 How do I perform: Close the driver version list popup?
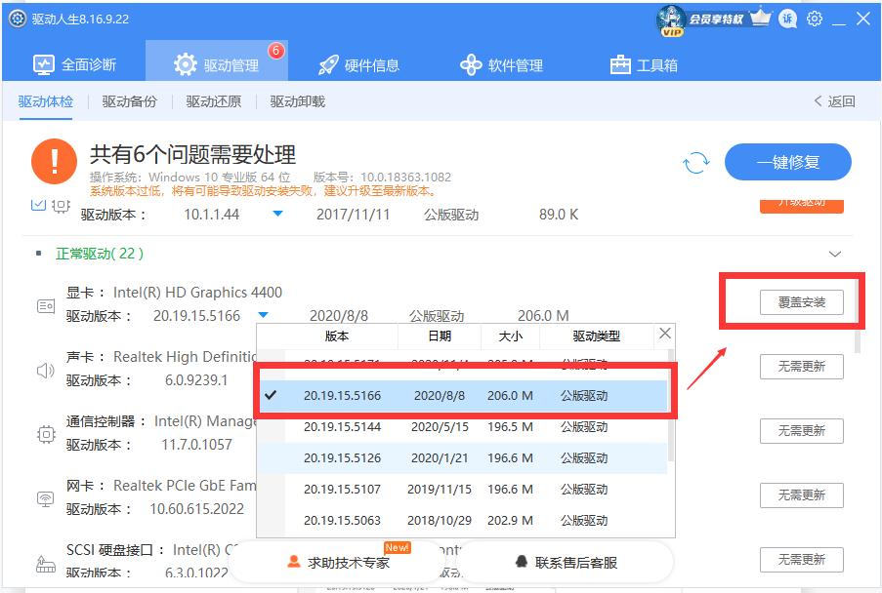665,334
